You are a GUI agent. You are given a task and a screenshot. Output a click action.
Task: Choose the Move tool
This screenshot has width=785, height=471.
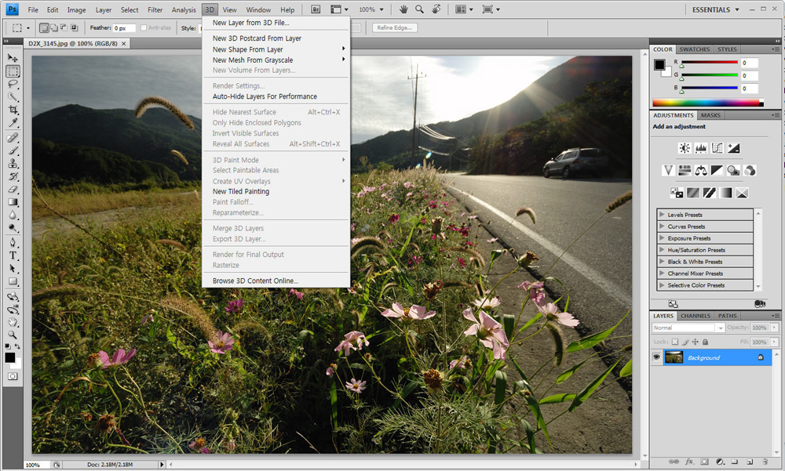tap(13, 58)
